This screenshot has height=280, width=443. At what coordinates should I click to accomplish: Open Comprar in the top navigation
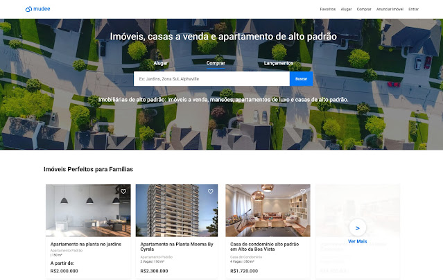pos(364,9)
